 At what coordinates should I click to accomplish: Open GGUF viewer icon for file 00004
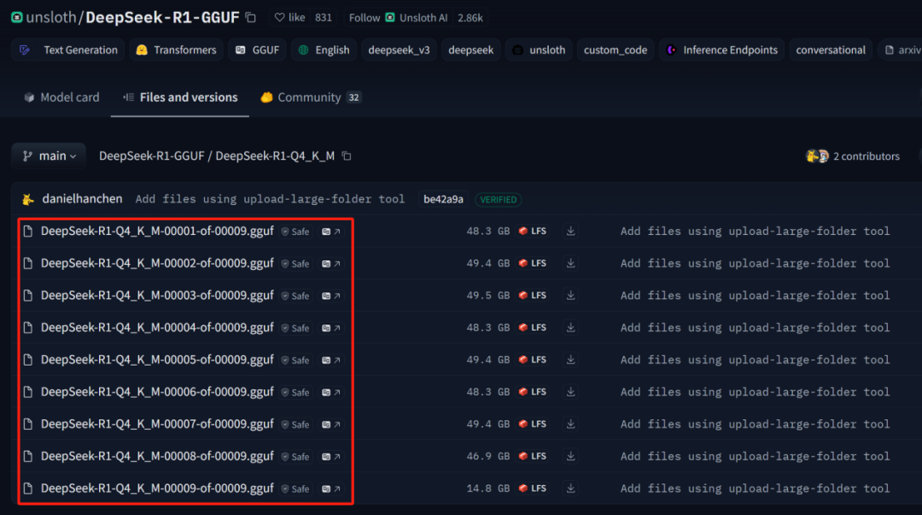pos(331,328)
